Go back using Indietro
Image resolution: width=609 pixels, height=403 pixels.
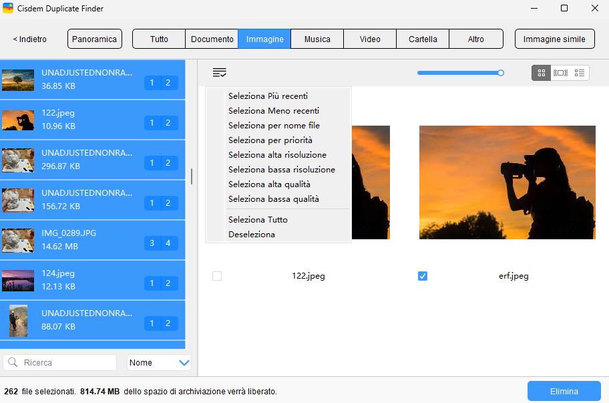point(28,39)
